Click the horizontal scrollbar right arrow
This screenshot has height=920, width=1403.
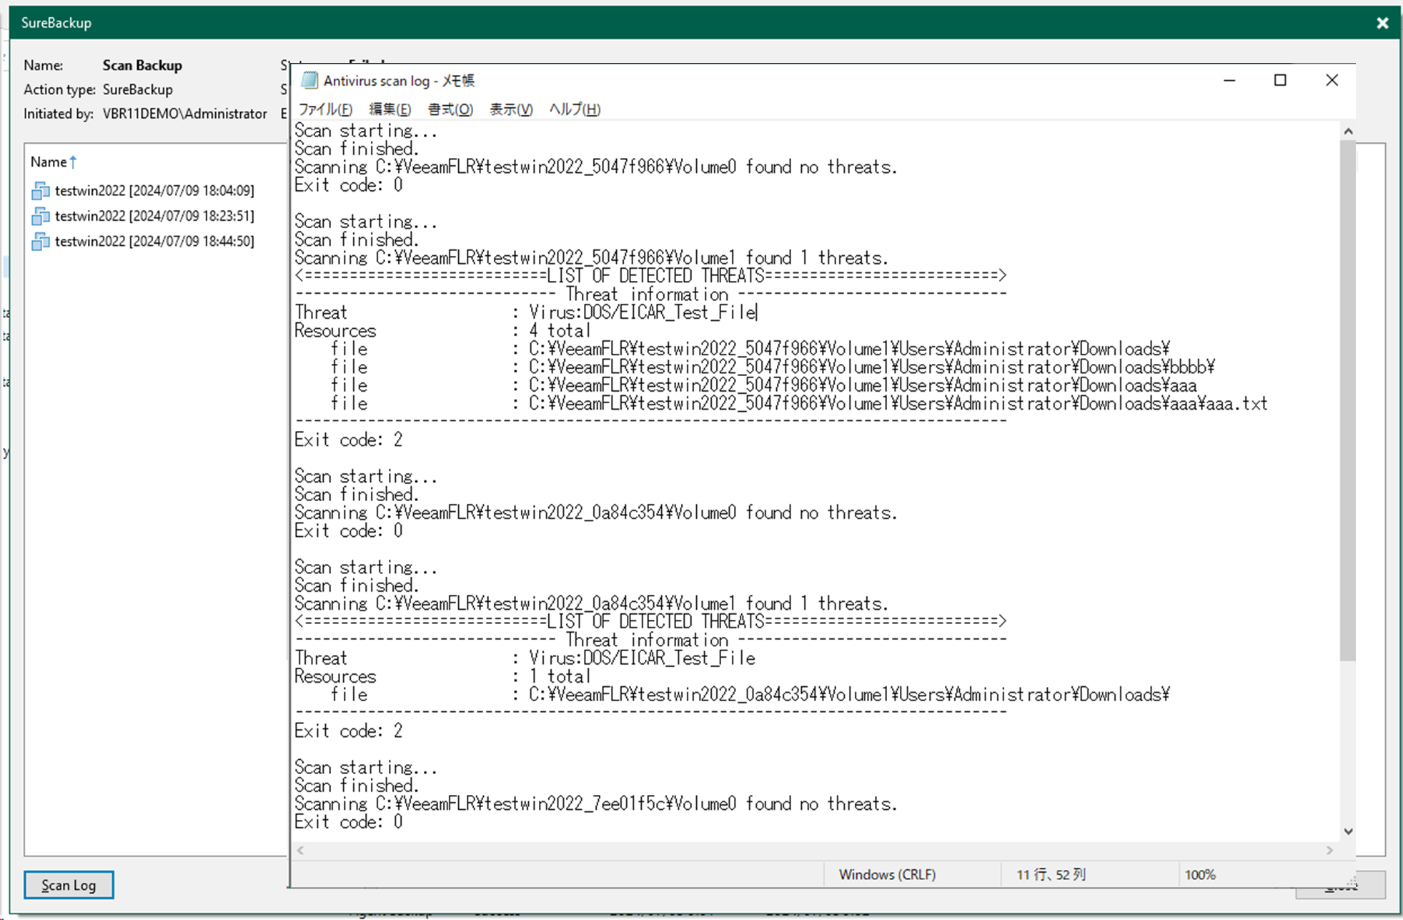[1329, 850]
